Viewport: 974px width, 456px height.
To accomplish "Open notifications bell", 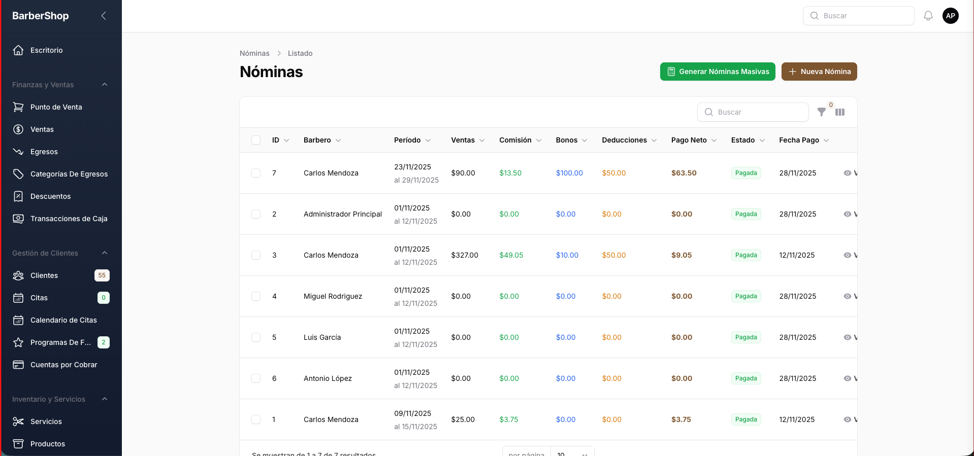I will tap(928, 16).
